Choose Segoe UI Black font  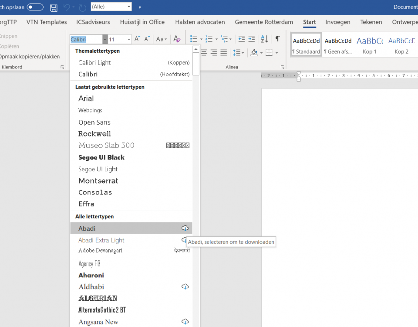131,157
